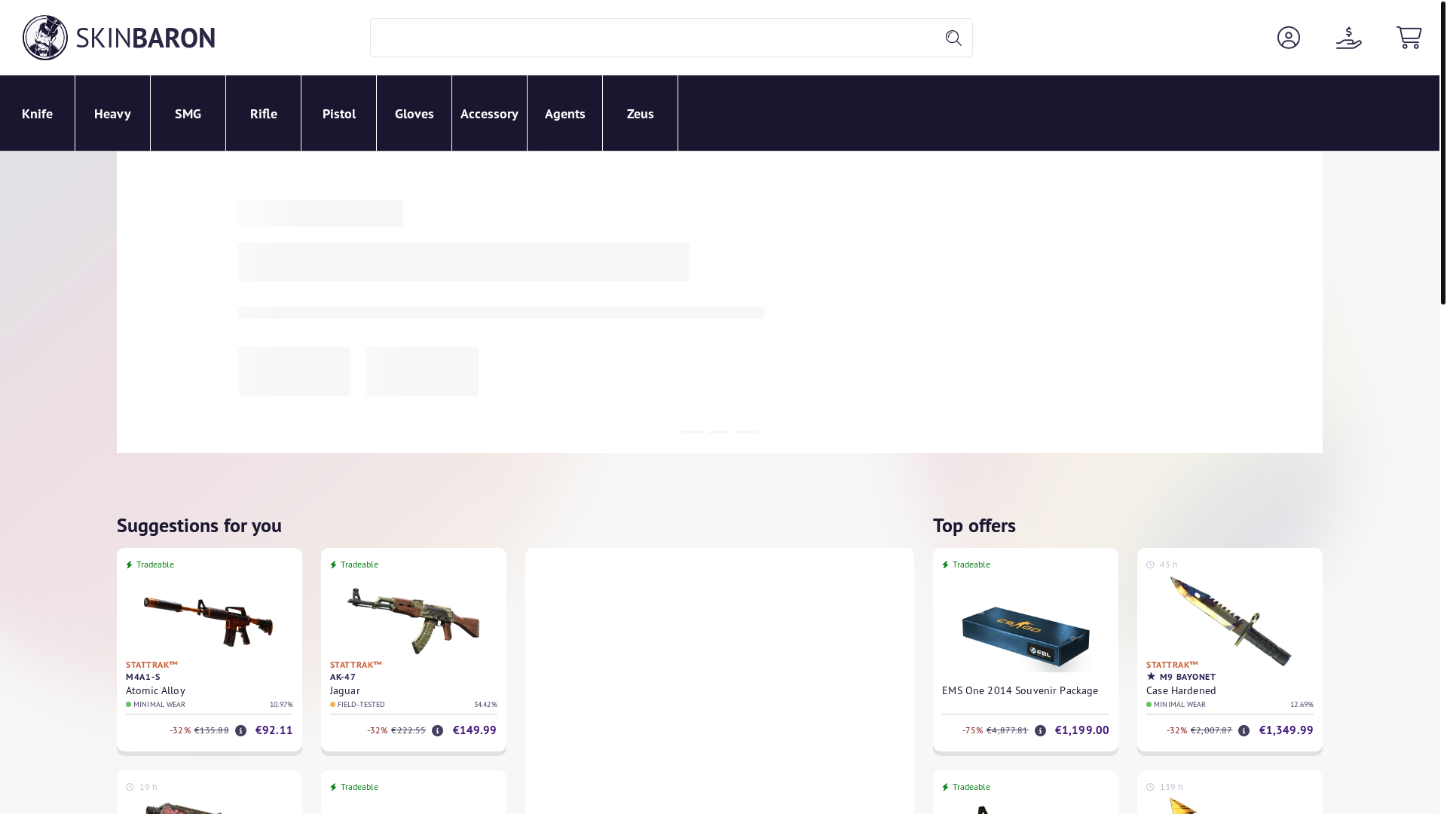Click the €149.99 price
The height and width of the screenshot is (814, 1447).
pyautogui.click(x=475, y=730)
